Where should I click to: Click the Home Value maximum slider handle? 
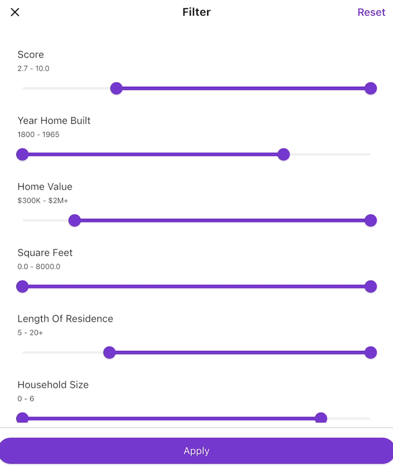pyautogui.click(x=371, y=220)
